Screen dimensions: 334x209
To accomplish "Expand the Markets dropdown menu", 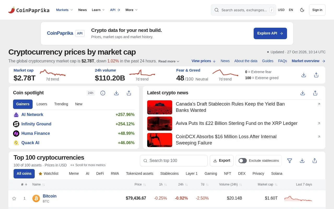I will (x=64, y=10).
